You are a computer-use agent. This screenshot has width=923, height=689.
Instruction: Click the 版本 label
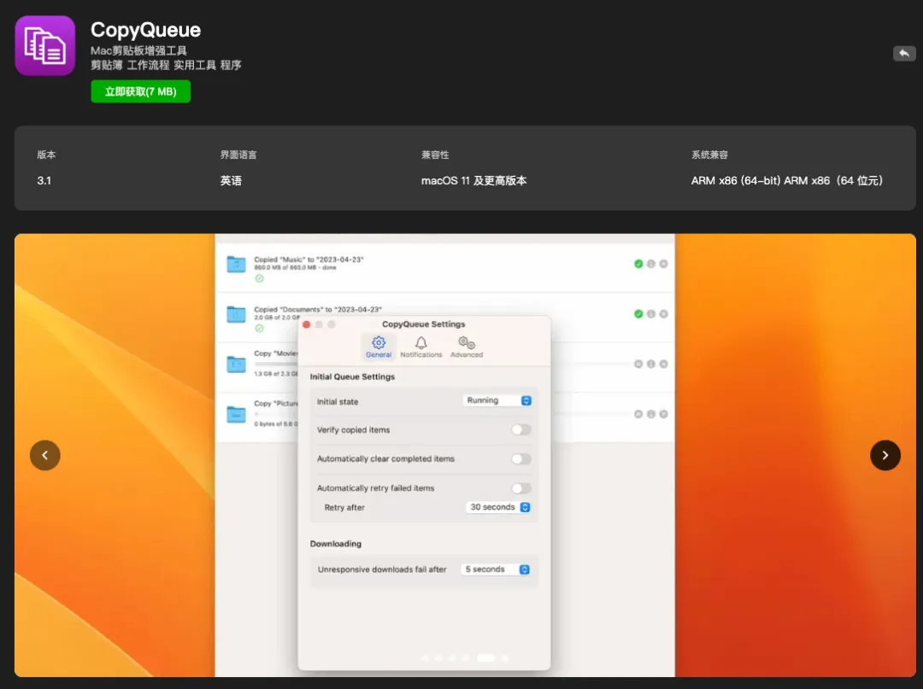pyautogui.click(x=46, y=155)
